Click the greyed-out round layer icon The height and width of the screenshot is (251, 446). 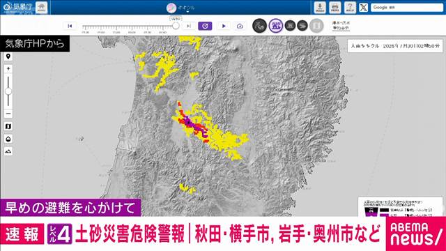coord(316,26)
